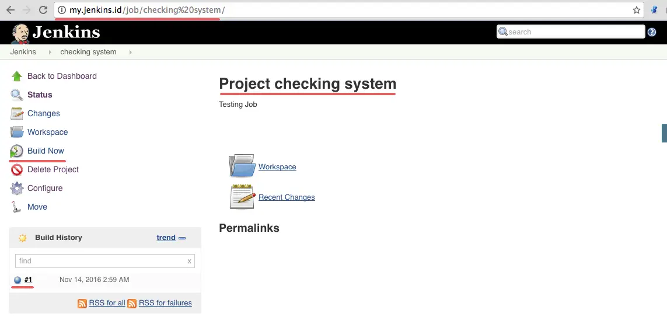The image size is (667, 334).
Task: Open Back to Dashboard link
Action: (x=62, y=76)
